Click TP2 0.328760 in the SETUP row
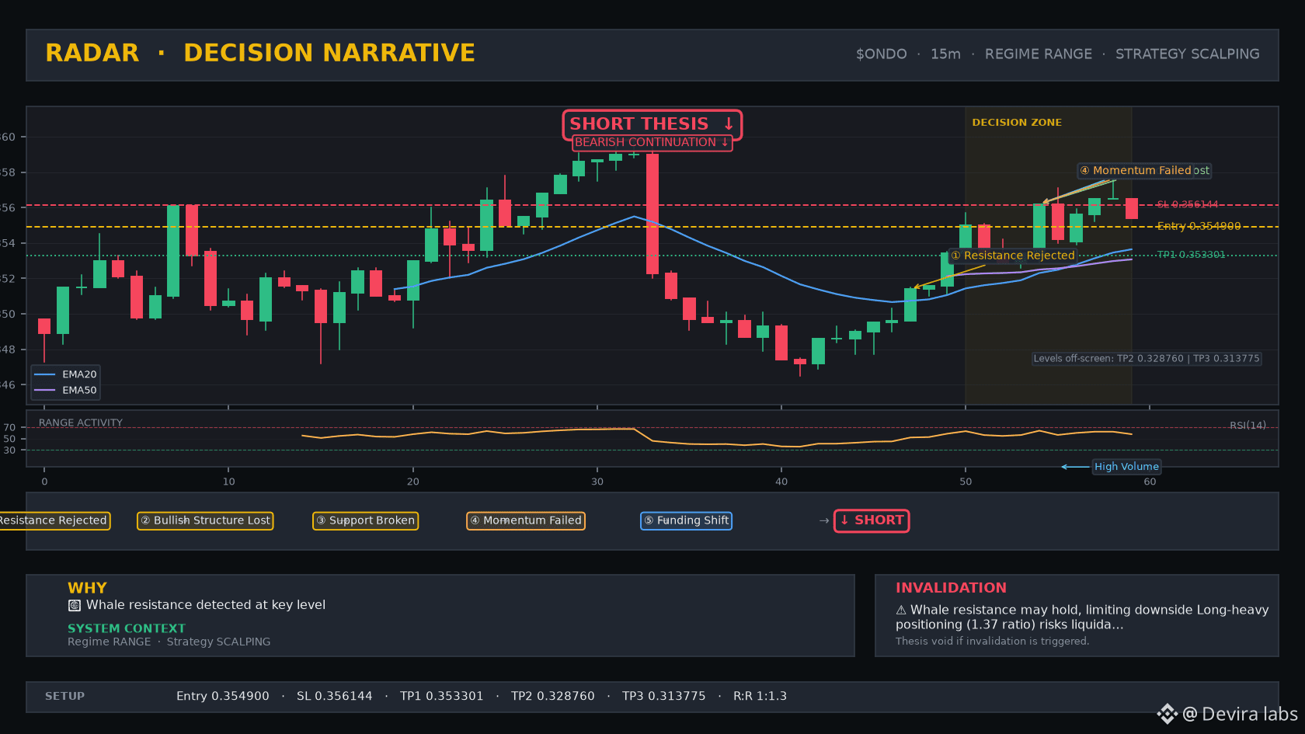 pos(553,697)
